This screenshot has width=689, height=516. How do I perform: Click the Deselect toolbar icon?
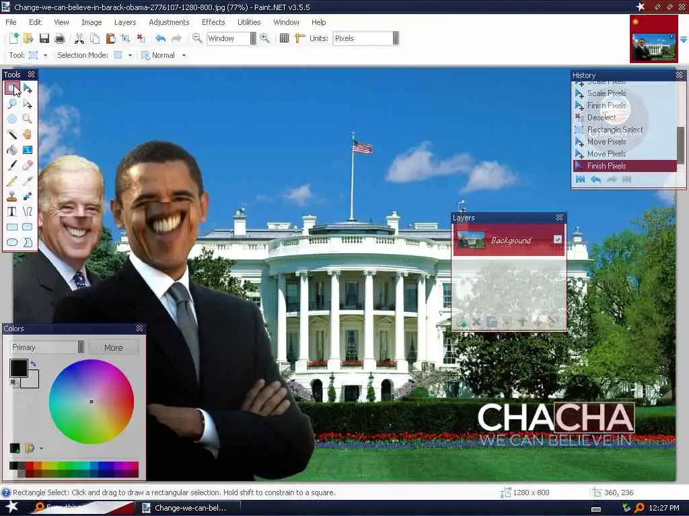141,38
